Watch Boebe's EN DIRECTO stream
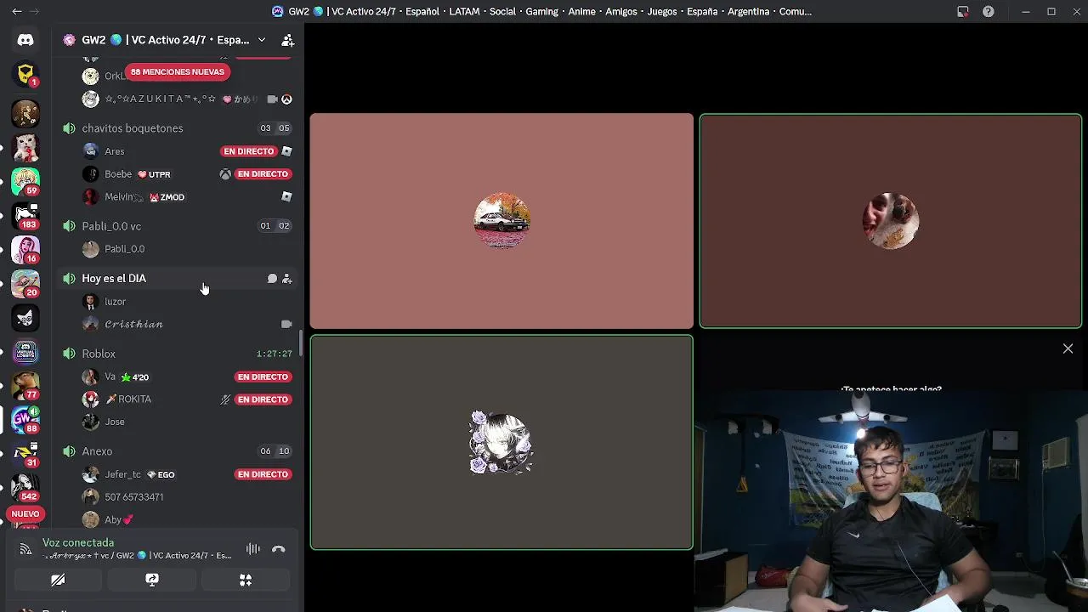The image size is (1088, 612). [263, 174]
